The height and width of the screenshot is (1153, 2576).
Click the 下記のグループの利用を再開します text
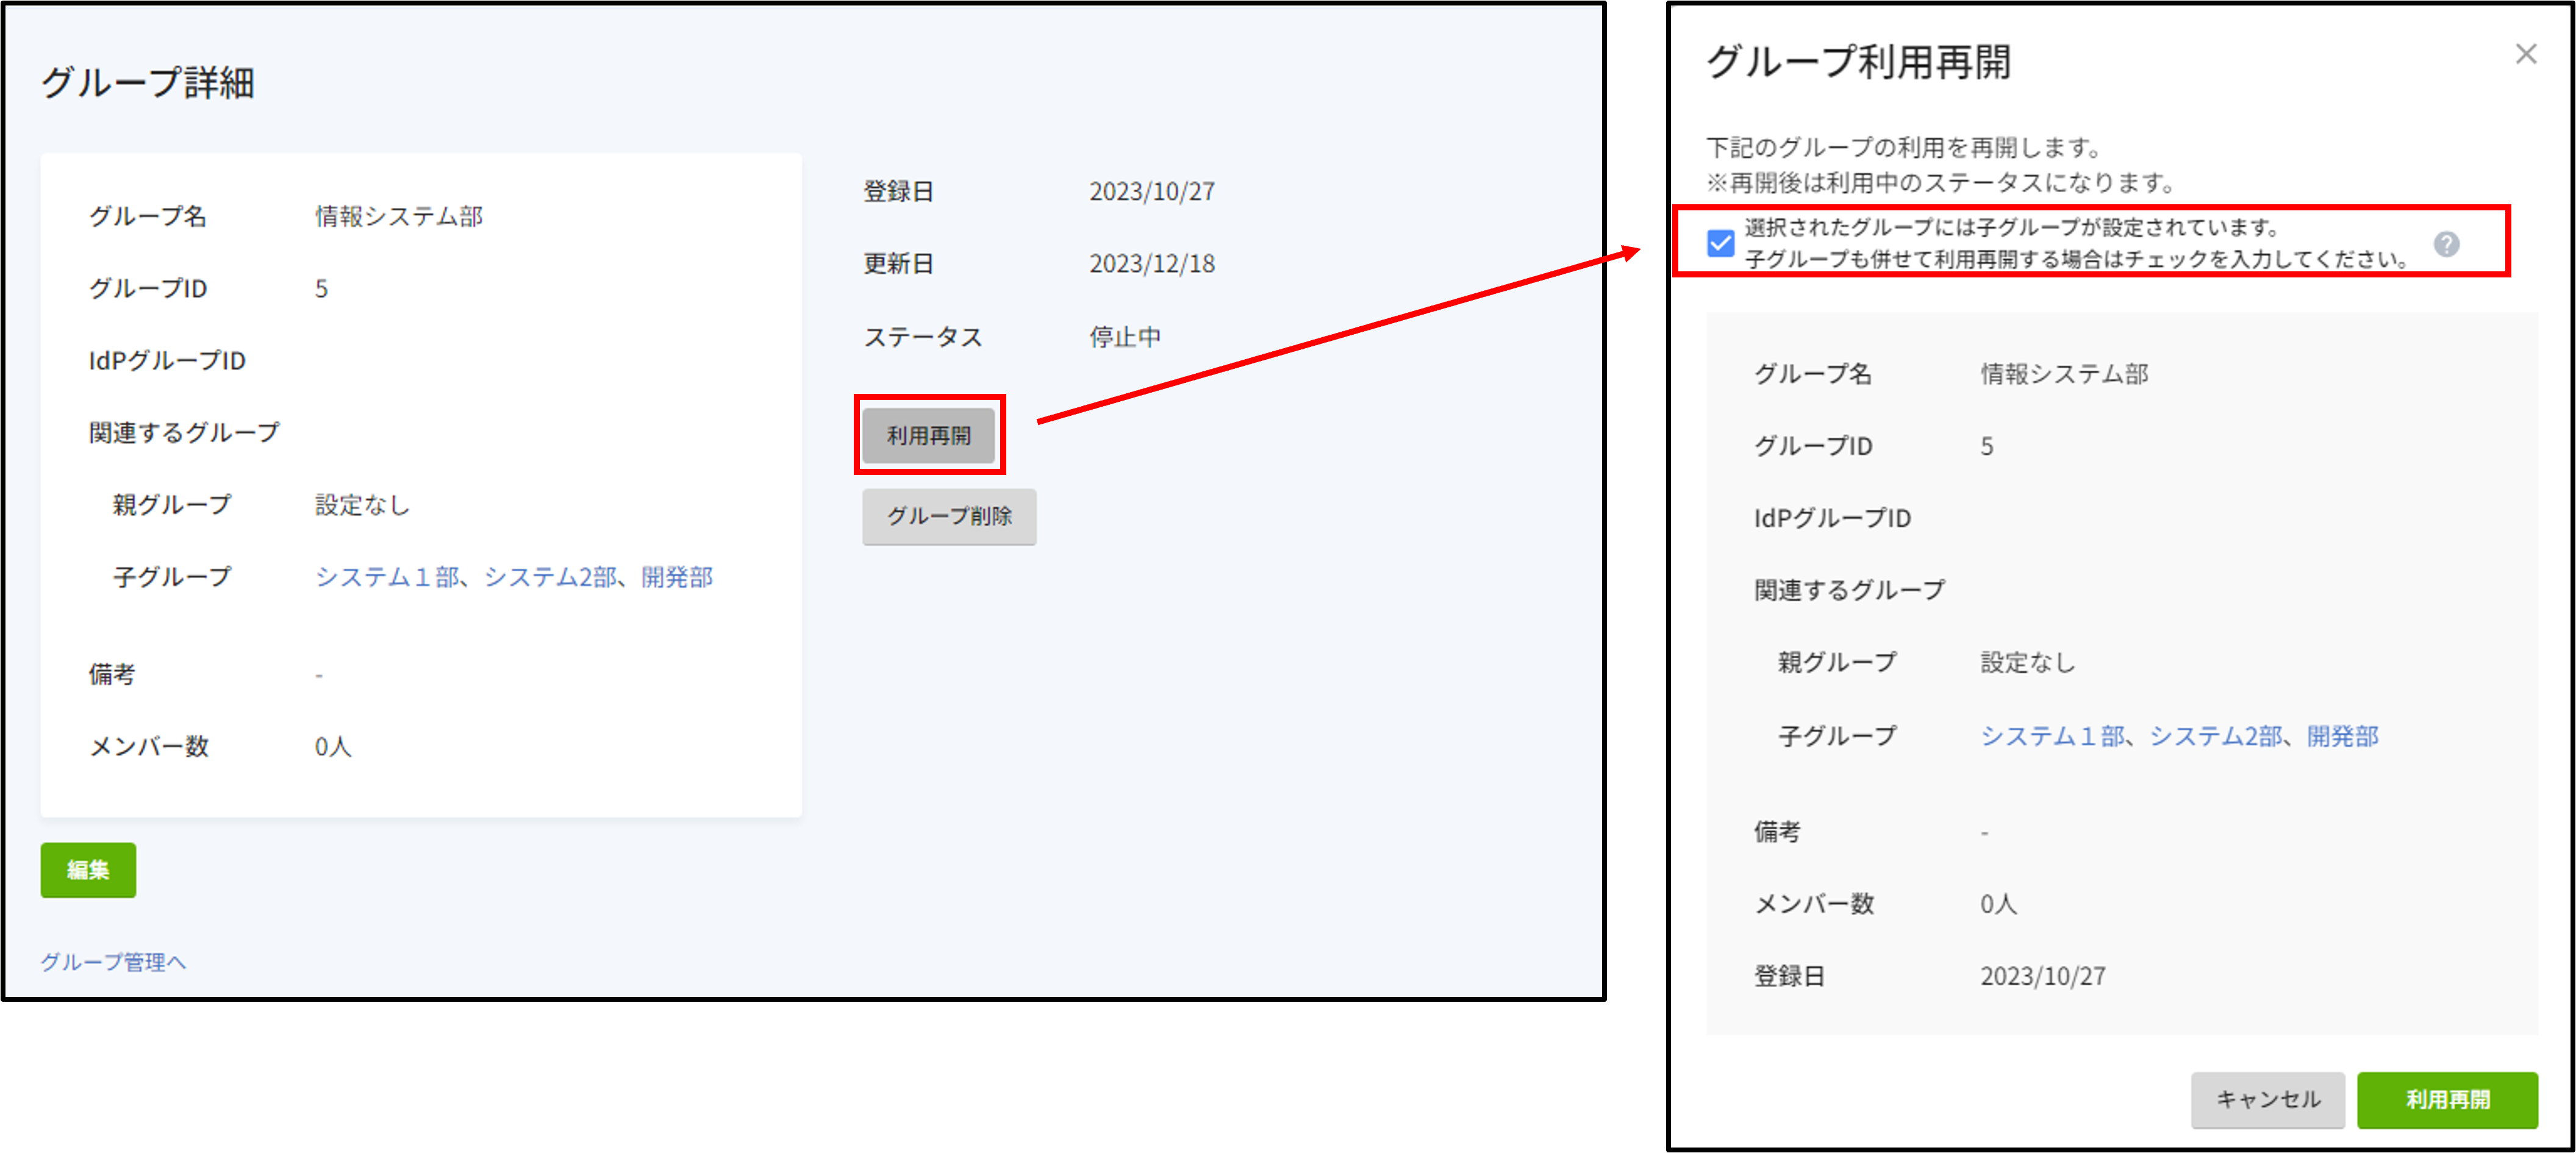coord(1904,147)
